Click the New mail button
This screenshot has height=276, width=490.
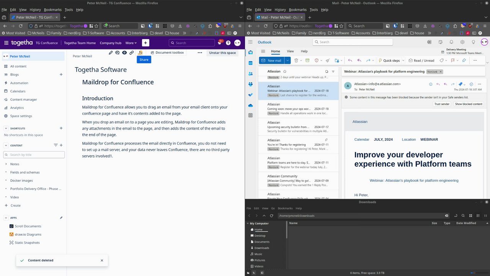pyautogui.click(x=271, y=61)
